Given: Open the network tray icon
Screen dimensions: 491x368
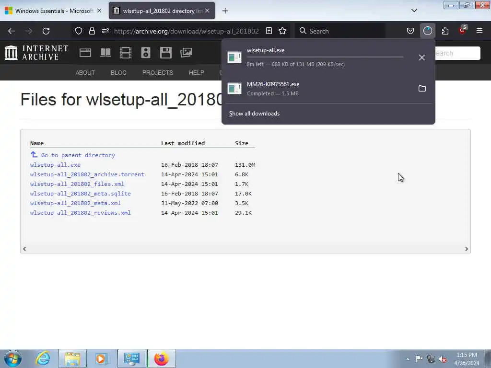Looking at the screenshot, I should coord(431,359).
